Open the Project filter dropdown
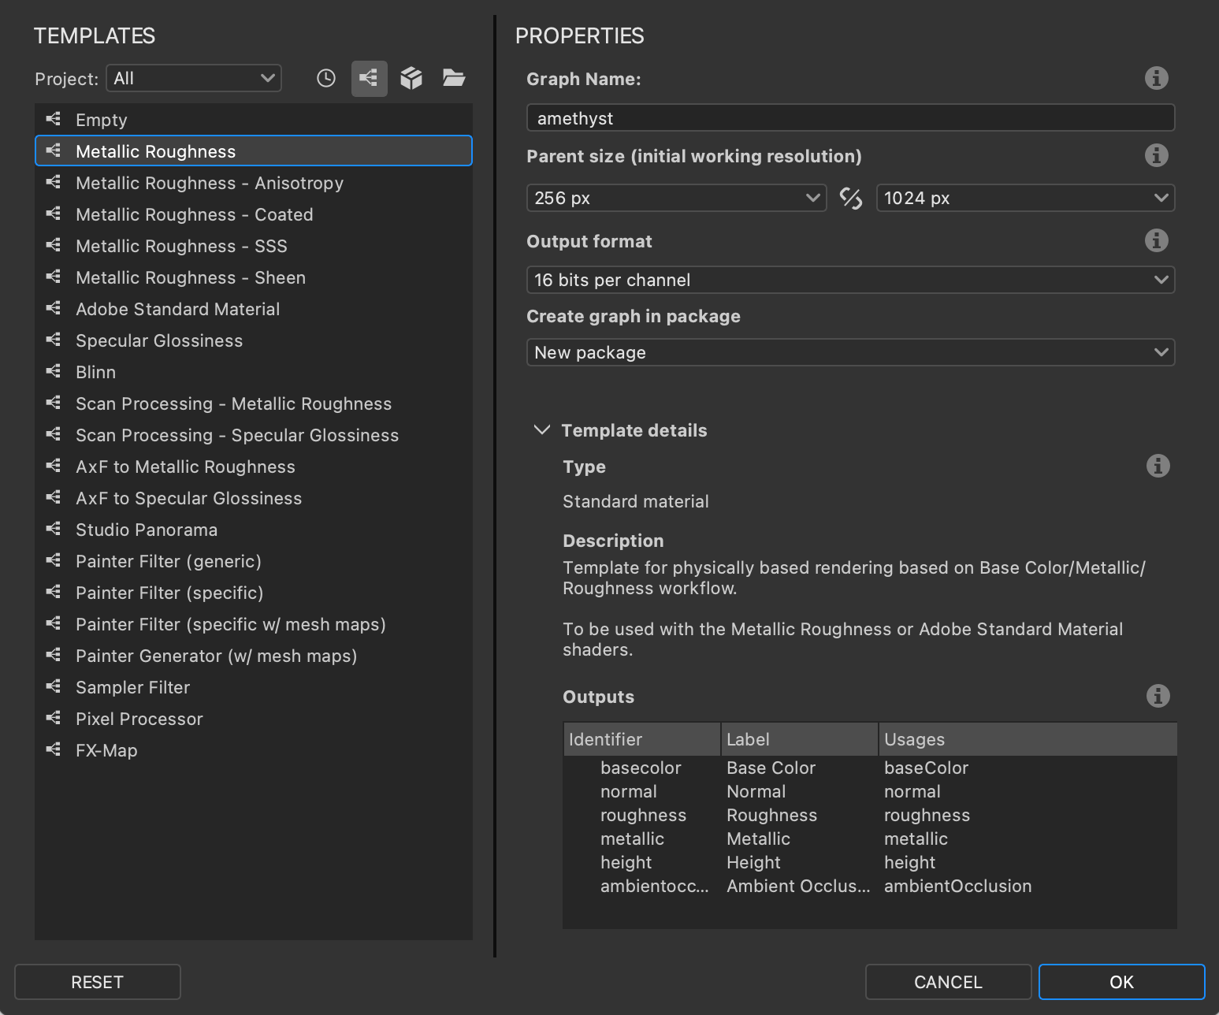 [x=194, y=78]
